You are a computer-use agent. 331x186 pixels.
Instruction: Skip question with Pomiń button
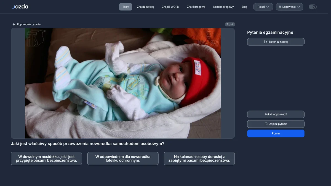pos(276,133)
